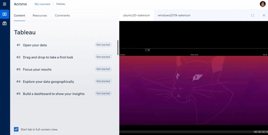Uncheck Start lab in full-screen view
This screenshot has height=135, width=268.
(x=16, y=129)
